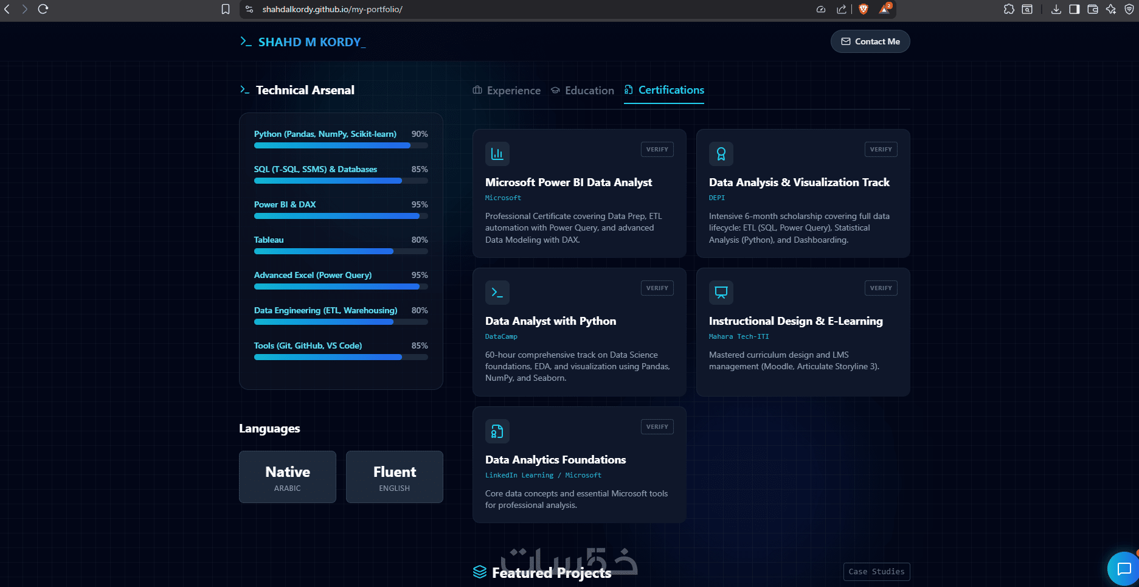This screenshot has height=587, width=1139.
Task: Click the Technical Arsenal heading
Action: (x=305, y=90)
